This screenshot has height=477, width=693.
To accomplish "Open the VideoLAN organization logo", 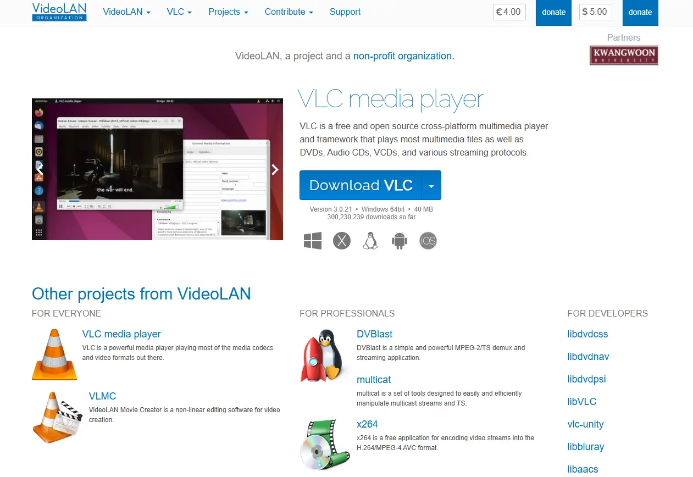I will coord(59,12).
